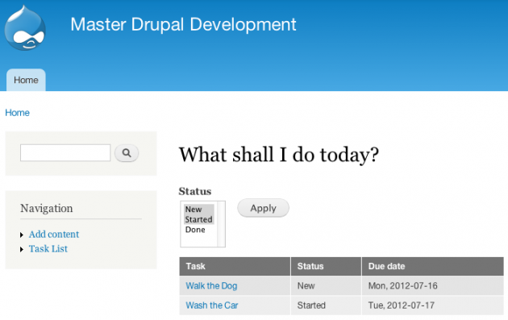
Task: Click the Drupal drop logo
Action: [25, 28]
